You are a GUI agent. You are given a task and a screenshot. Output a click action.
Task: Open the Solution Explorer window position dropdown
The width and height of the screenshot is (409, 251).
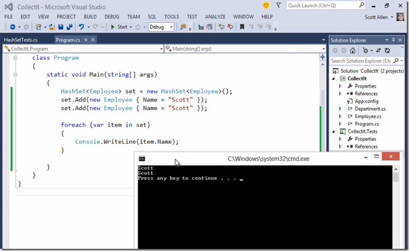387,40
